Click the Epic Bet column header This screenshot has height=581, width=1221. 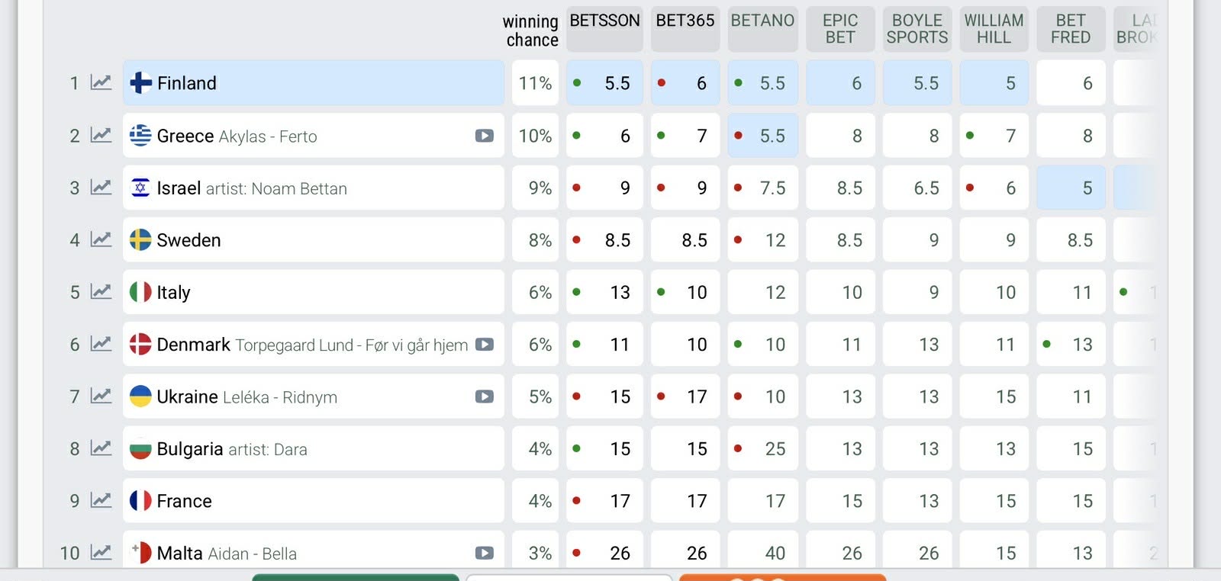click(x=839, y=29)
